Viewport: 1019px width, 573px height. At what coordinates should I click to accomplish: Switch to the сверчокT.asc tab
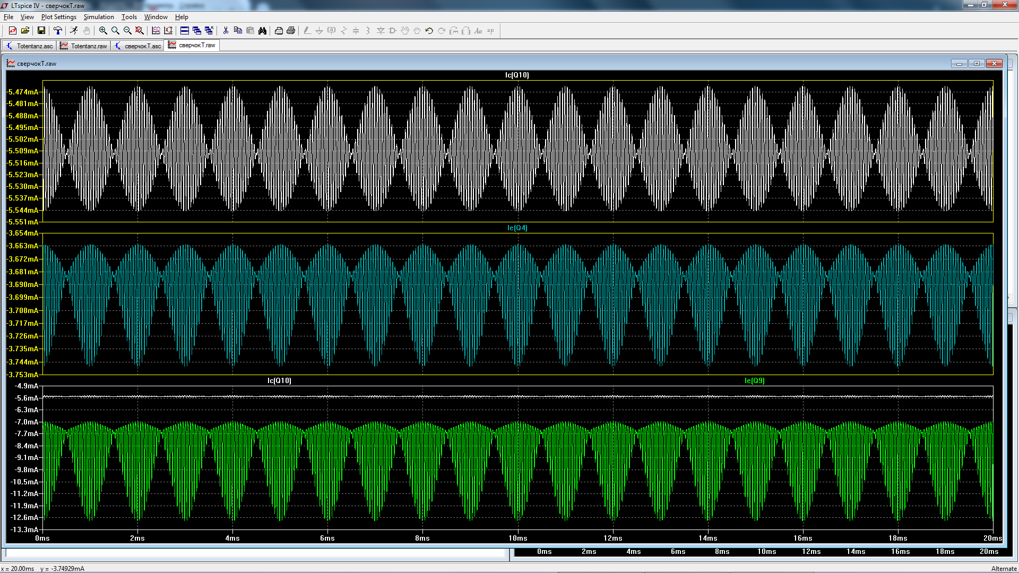pyautogui.click(x=138, y=46)
